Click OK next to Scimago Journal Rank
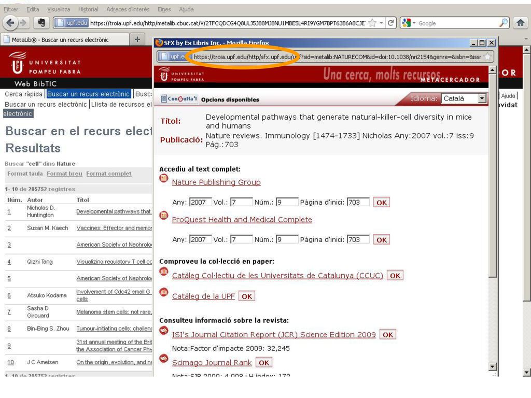 pyautogui.click(x=264, y=362)
